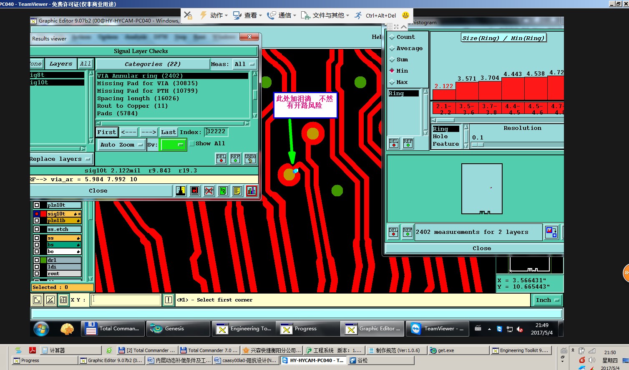Image resolution: width=629 pixels, height=370 pixels.
Task: Toggle the pln10t layer checkbox
Action: click(x=37, y=205)
